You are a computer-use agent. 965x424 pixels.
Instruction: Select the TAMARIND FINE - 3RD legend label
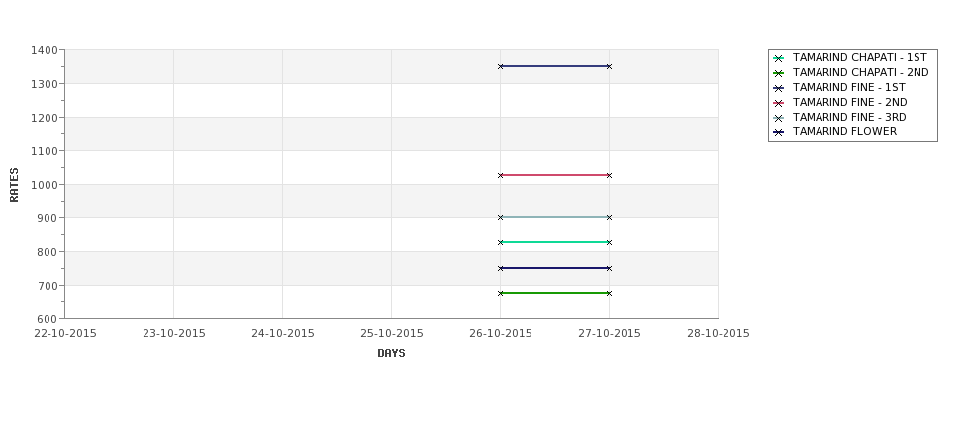click(x=849, y=117)
